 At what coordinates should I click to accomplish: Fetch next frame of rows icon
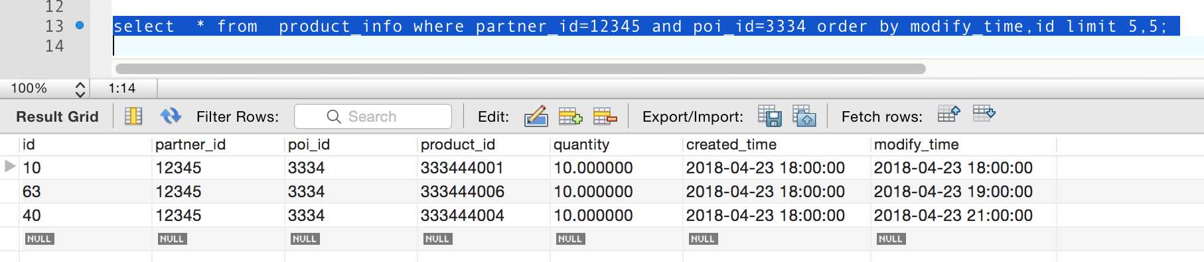pos(949,114)
